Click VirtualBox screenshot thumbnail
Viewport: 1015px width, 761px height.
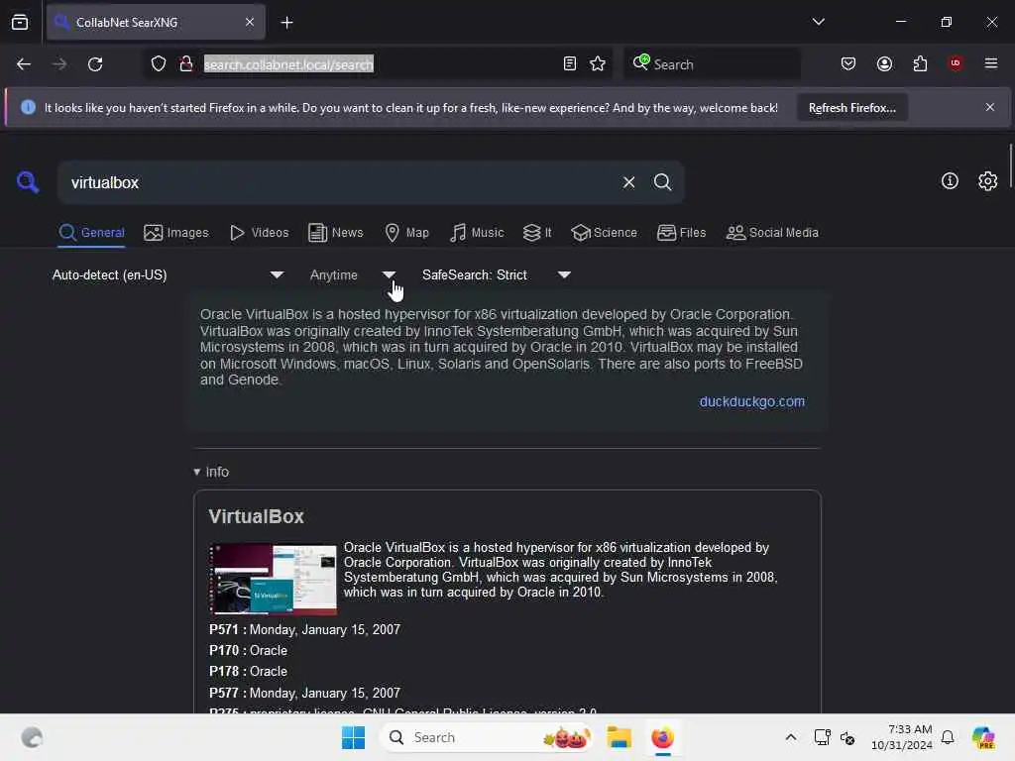(273, 579)
